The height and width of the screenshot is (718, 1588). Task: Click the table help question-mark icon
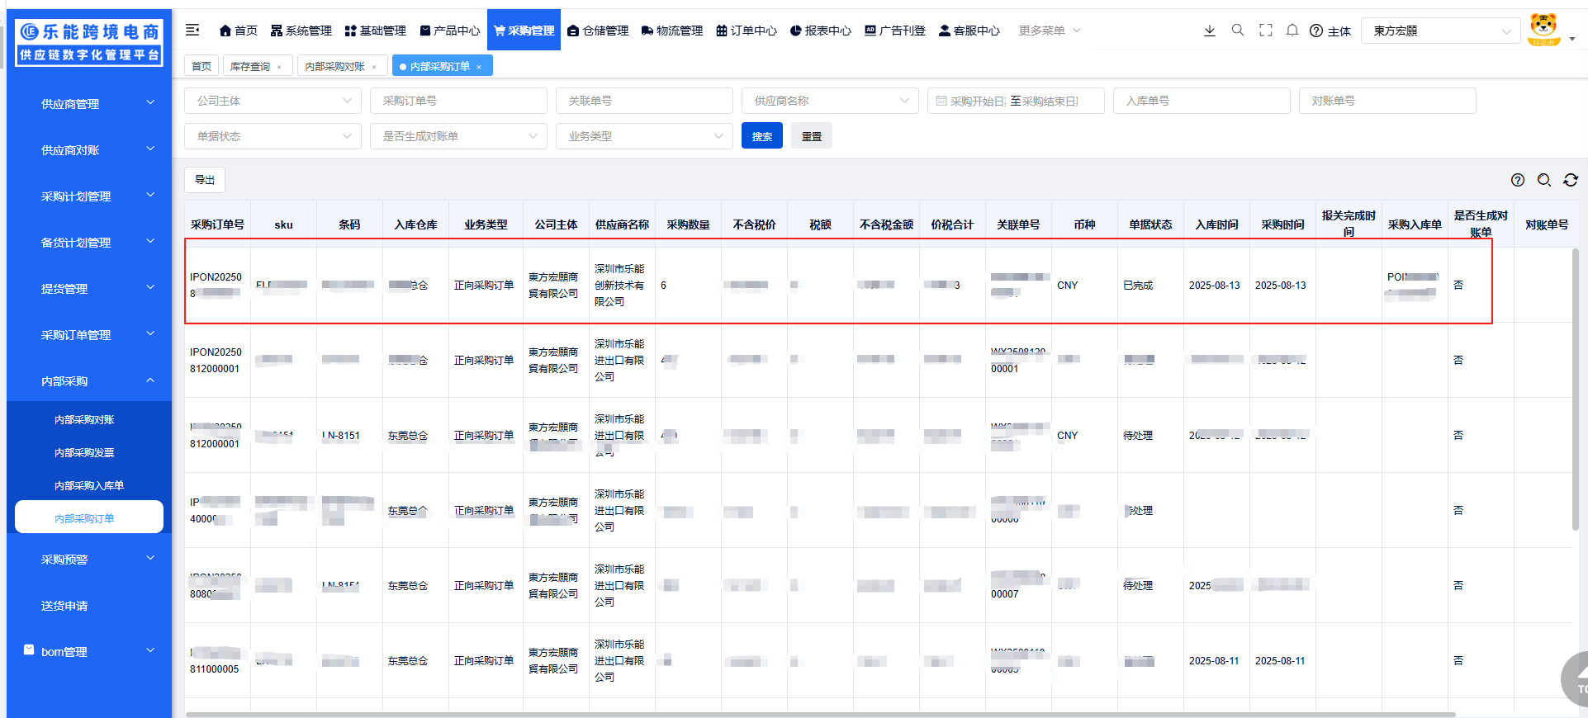click(x=1517, y=180)
